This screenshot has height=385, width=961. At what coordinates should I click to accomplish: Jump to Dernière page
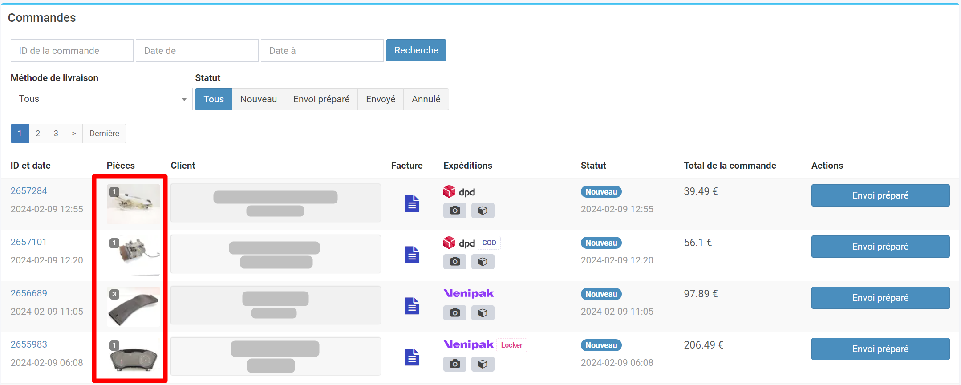[x=104, y=134]
